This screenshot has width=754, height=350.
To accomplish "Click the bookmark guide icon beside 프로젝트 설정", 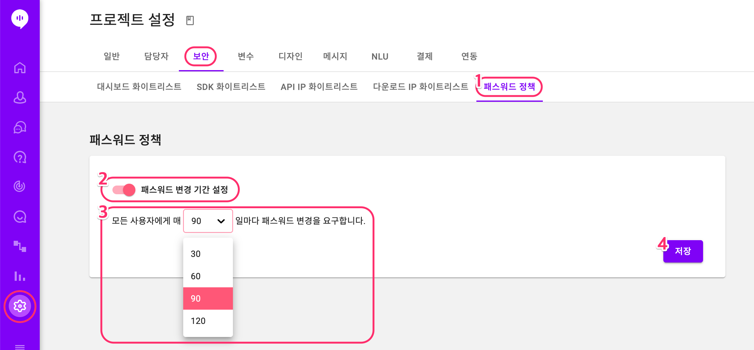I will coord(190,20).
